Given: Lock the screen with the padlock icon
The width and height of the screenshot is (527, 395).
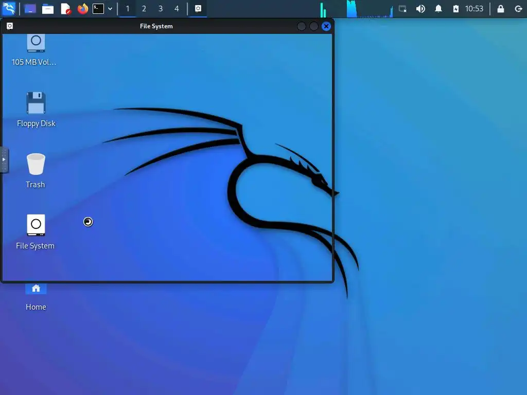Looking at the screenshot, I should coord(500,9).
